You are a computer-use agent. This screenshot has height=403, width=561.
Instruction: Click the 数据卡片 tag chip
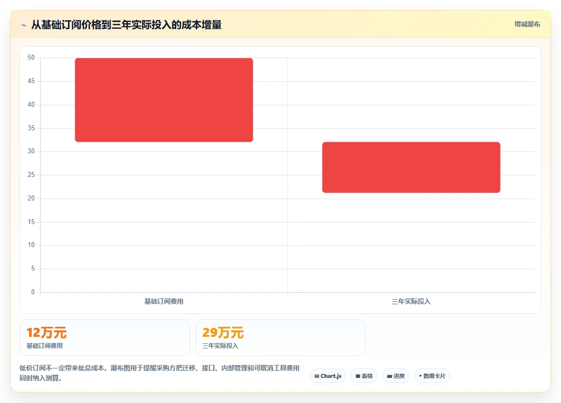pos(432,376)
